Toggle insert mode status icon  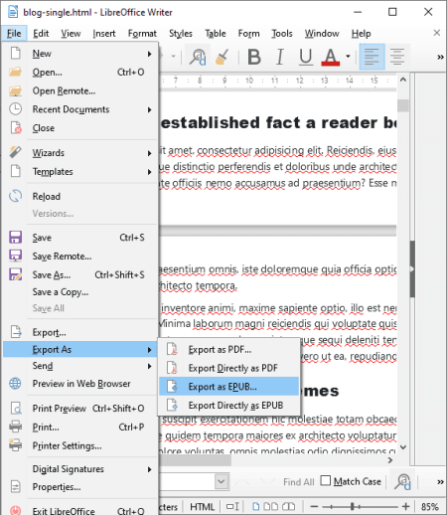(x=232, y=507)
